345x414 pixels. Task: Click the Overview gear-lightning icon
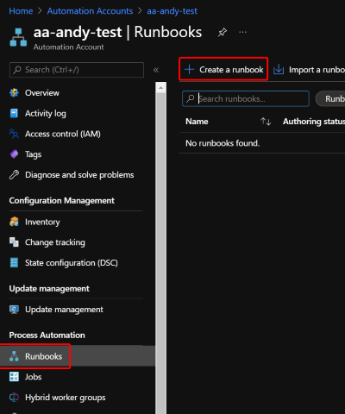point(14,93)
